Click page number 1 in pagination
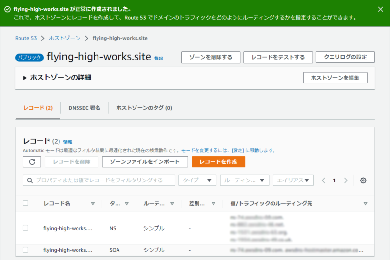This screenshot has width=390, height=260. coord(334,180)
